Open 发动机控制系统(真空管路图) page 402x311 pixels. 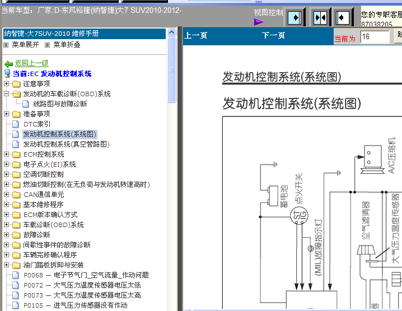pyautogui.click(x=67, y=144)
